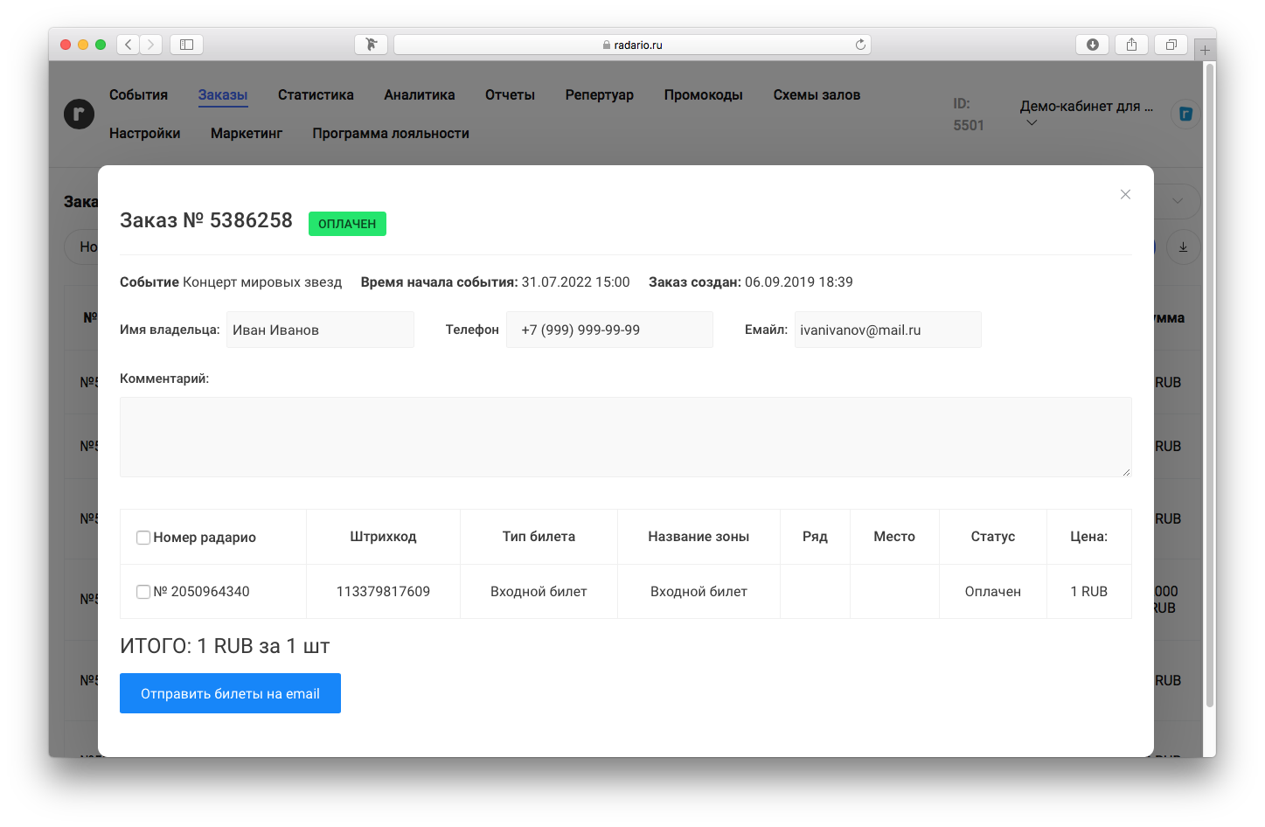The height and width of the screenshot is (827, 1265).
Task: Click Safari share icon
Action: (1131, 45)
